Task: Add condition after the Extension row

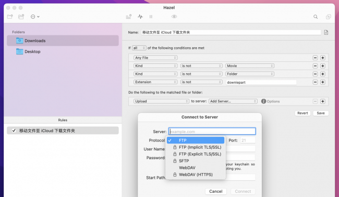Action: coord(322,82)
